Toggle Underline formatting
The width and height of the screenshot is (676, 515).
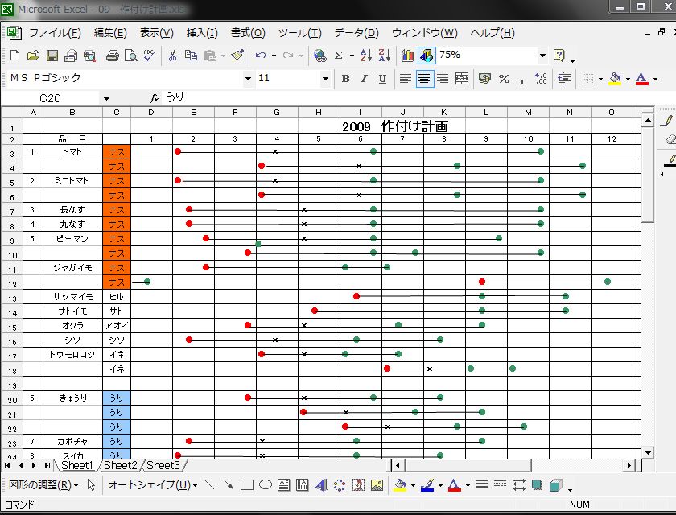[x=382, y=78]
